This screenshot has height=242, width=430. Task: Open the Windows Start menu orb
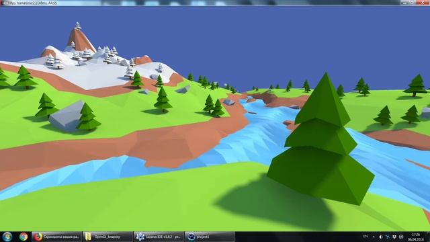(7, 237)
